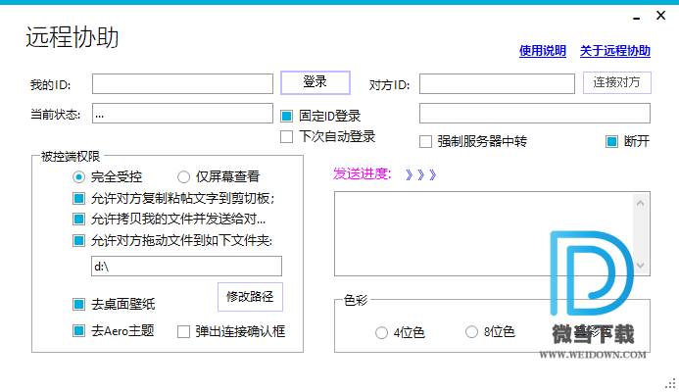Enable 下次自动登录 auto login checkbox
The width and height of the screenshot is (679, 392).
pyautogui.click(x=287, y=136)
